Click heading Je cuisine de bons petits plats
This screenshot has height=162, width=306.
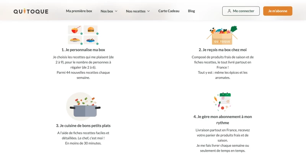click(x=83, y=126)
